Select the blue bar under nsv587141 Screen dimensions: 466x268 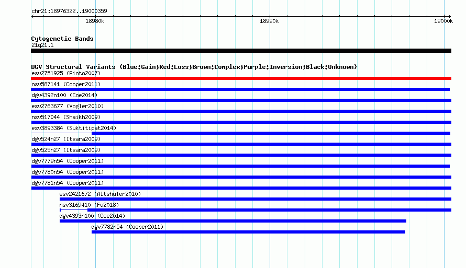(240, 89)
